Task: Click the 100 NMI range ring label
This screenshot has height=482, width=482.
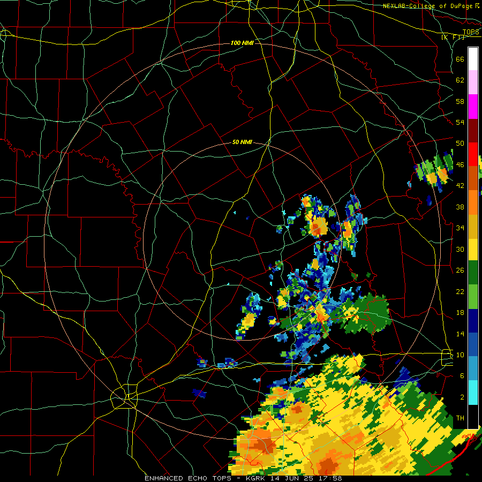Action: [242, 43]
